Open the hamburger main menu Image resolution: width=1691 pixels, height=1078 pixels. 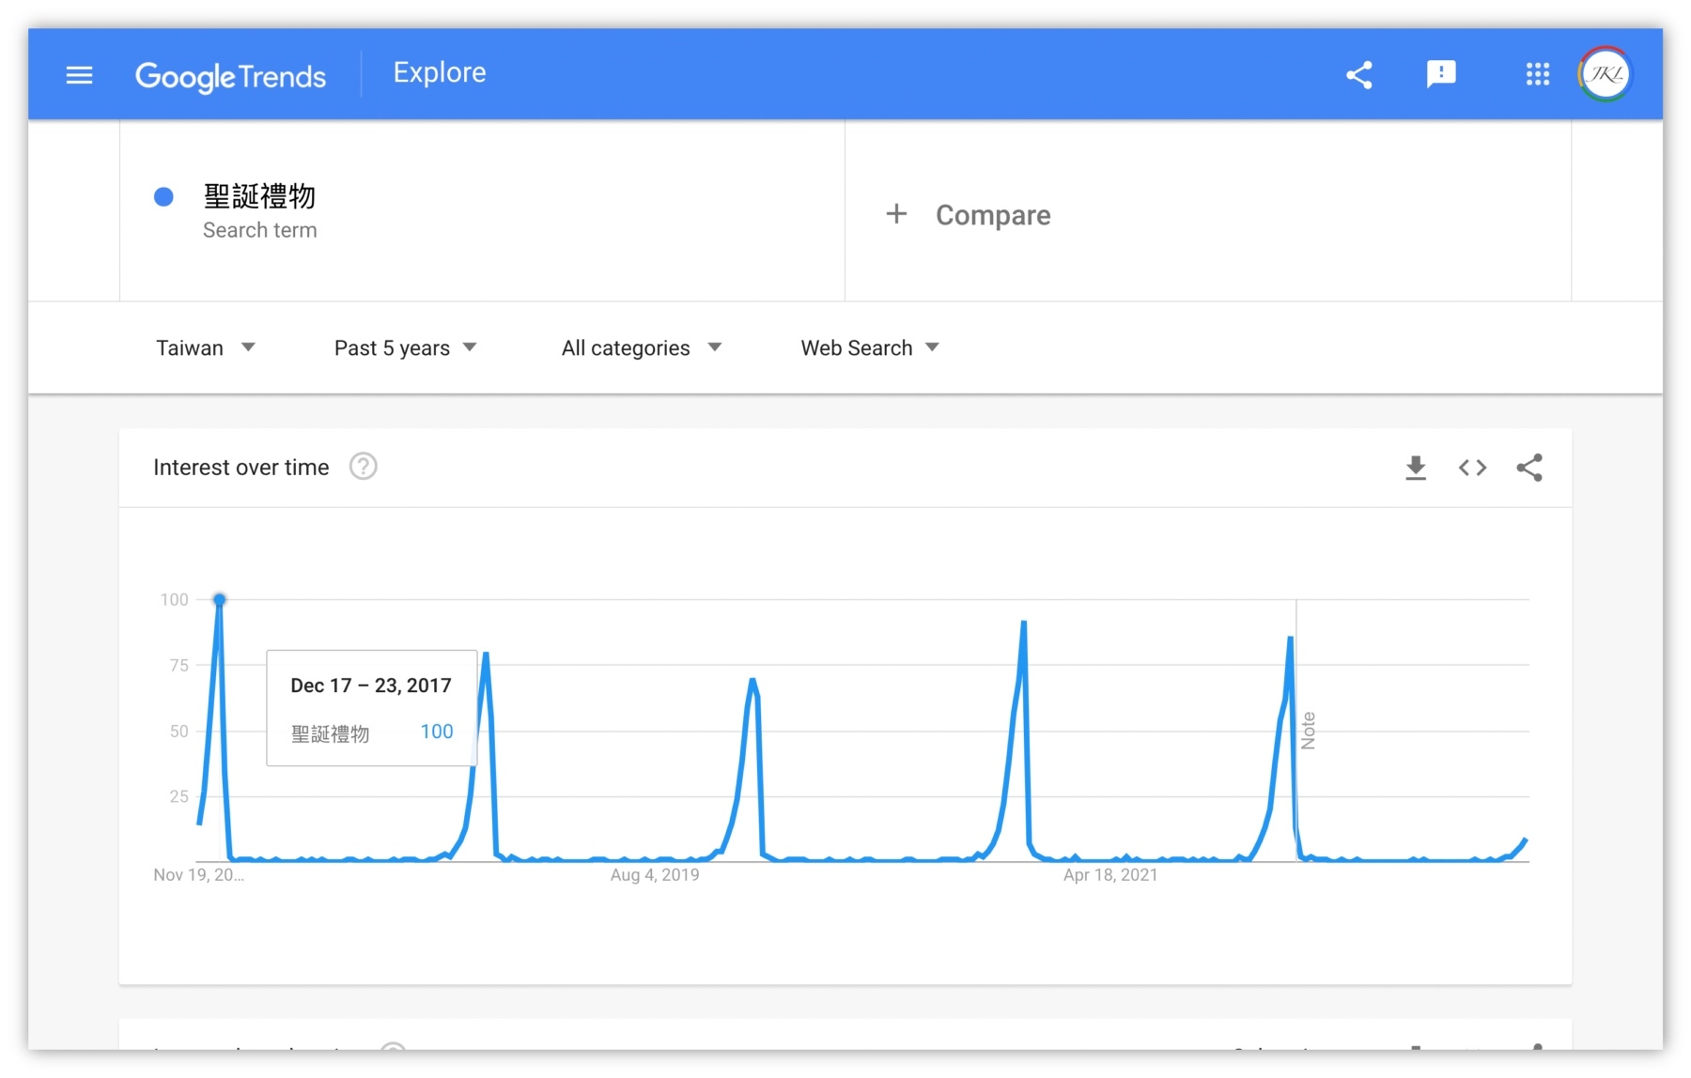click(x=80, y=75)
